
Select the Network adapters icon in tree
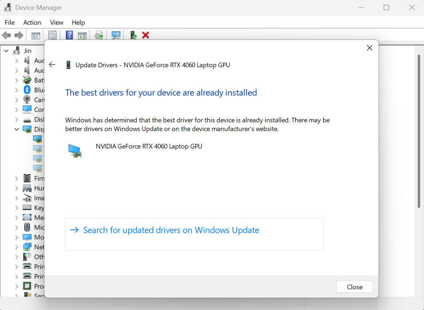(x=27, y=247)
